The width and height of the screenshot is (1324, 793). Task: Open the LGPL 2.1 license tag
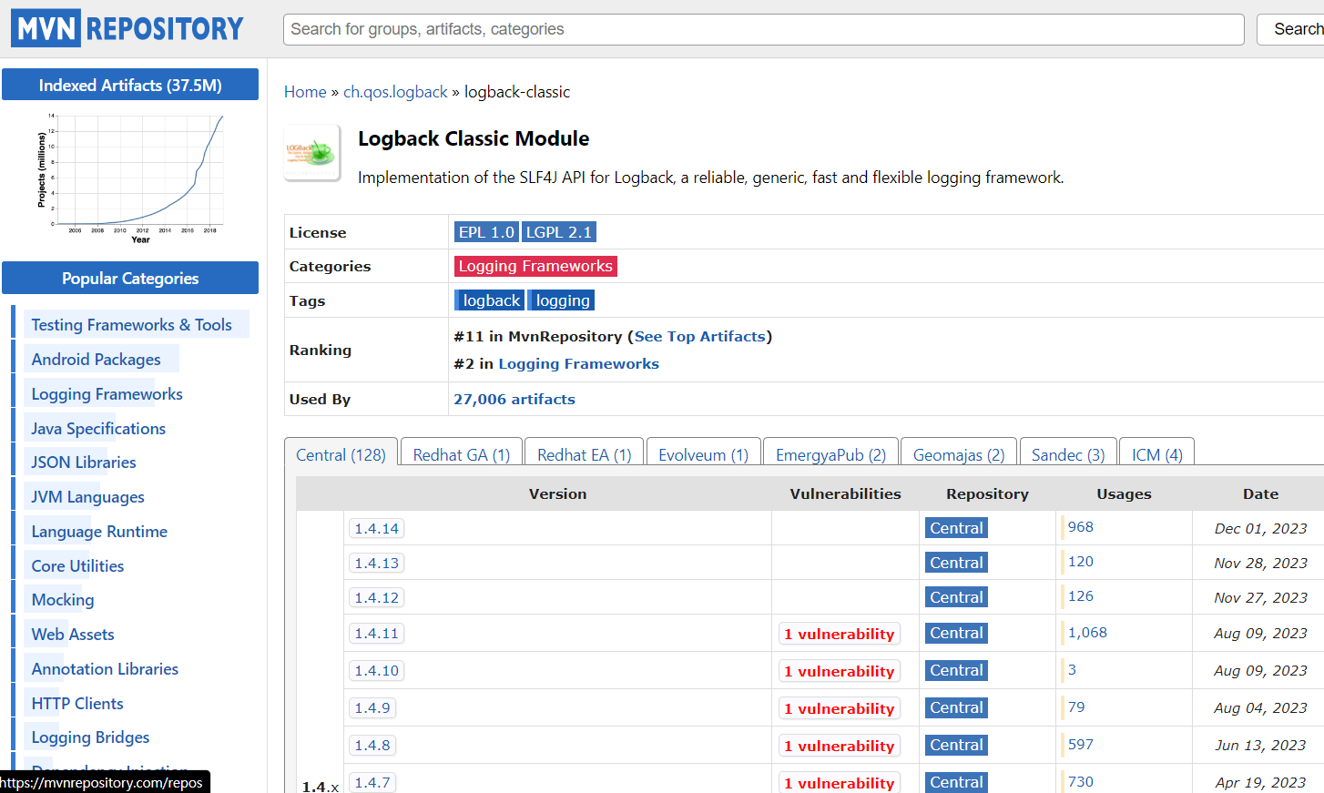pos(559,232)
